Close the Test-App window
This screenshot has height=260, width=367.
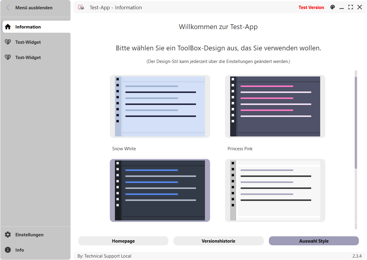click(359, 7)
